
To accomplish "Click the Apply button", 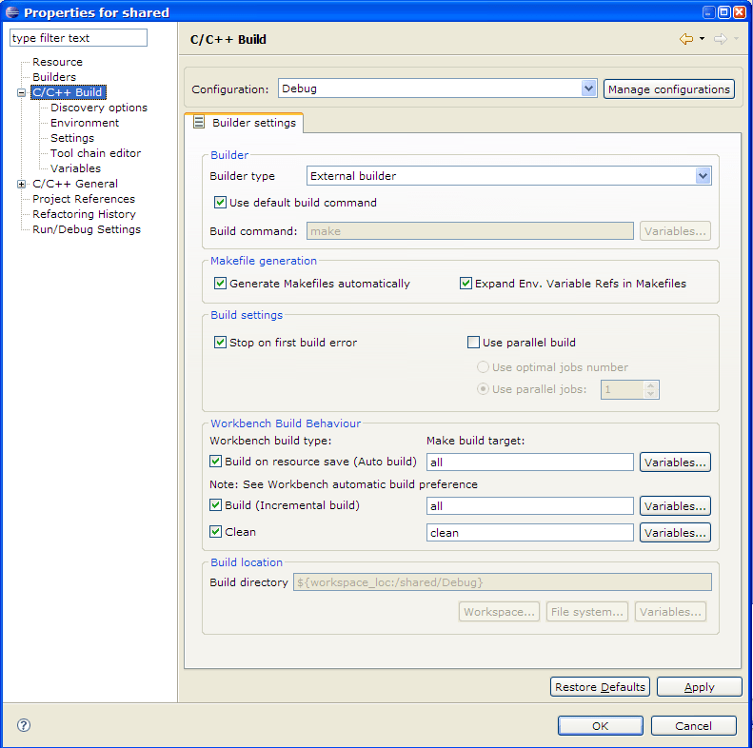I will 699,687.
